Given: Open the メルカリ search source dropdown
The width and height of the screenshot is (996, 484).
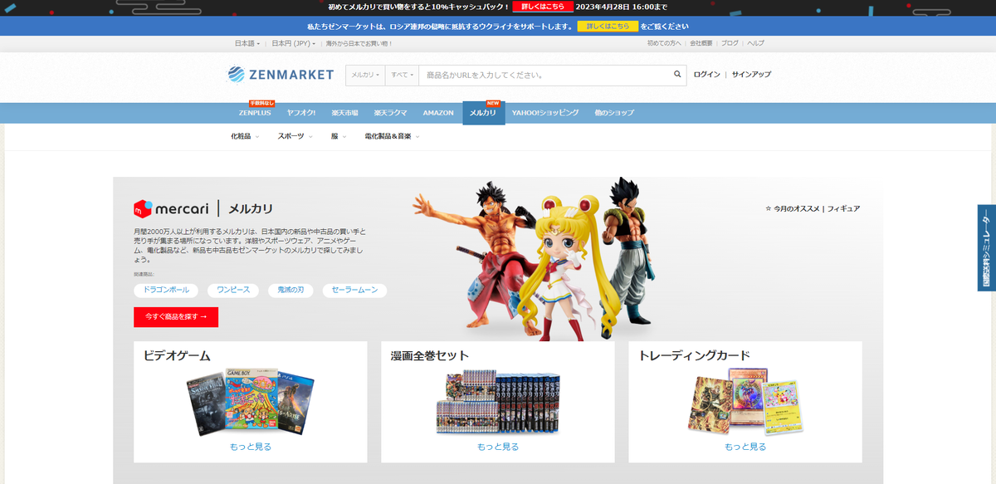Looking at the screenshot, I should click(365, 75).
